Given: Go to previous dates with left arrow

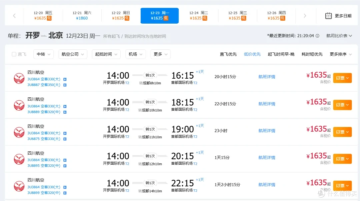Looking at the screenshot, I should (14, 16).
